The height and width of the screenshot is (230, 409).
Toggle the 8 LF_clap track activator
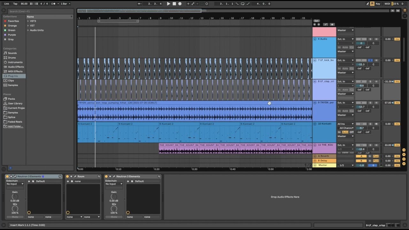coord(361,81)
